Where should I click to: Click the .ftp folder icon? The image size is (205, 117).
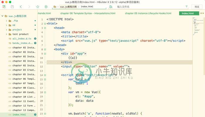10,21
